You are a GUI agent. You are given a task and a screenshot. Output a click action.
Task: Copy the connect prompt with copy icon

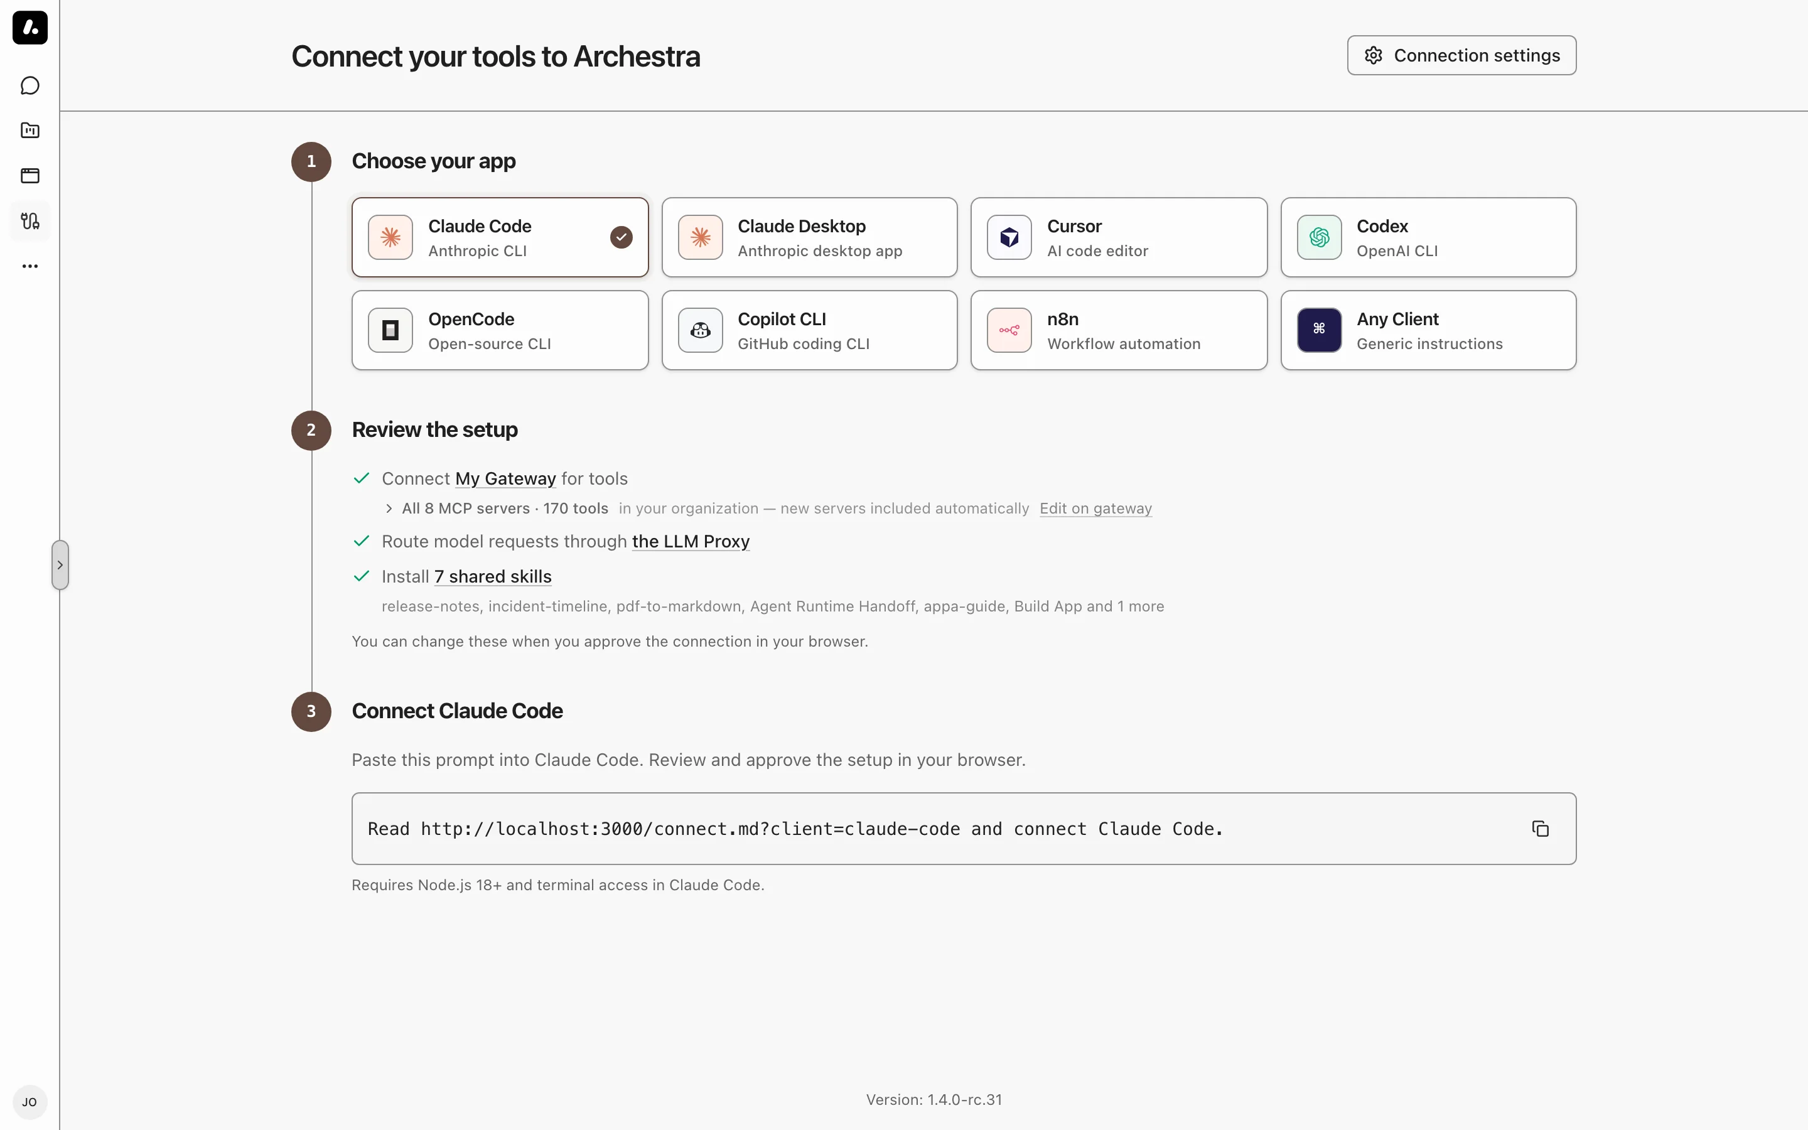(1541, 829)
